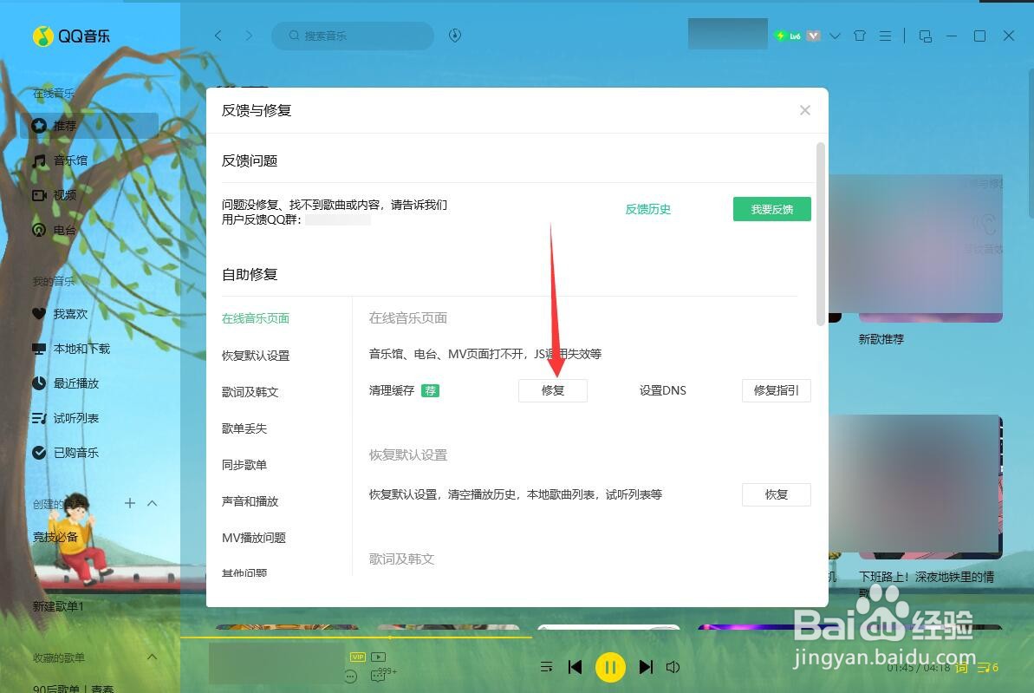Collapse the 创建的歌单 section
Screen dimensions: 1034x693
coord(152,503)
